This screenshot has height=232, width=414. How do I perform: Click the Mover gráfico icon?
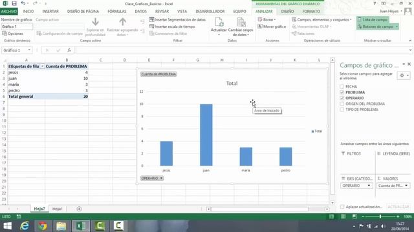260,26
